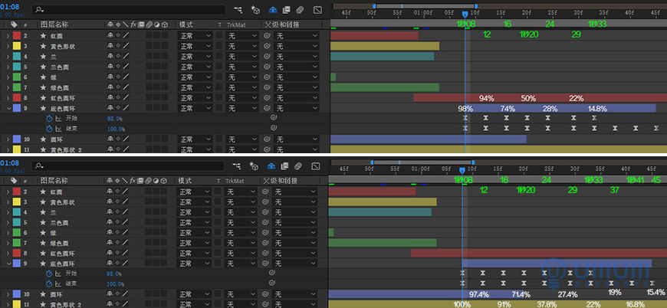The image size is (667, 308).
Task: Open the graph editor icon in upper toolbar
Action: click(317, 10)
